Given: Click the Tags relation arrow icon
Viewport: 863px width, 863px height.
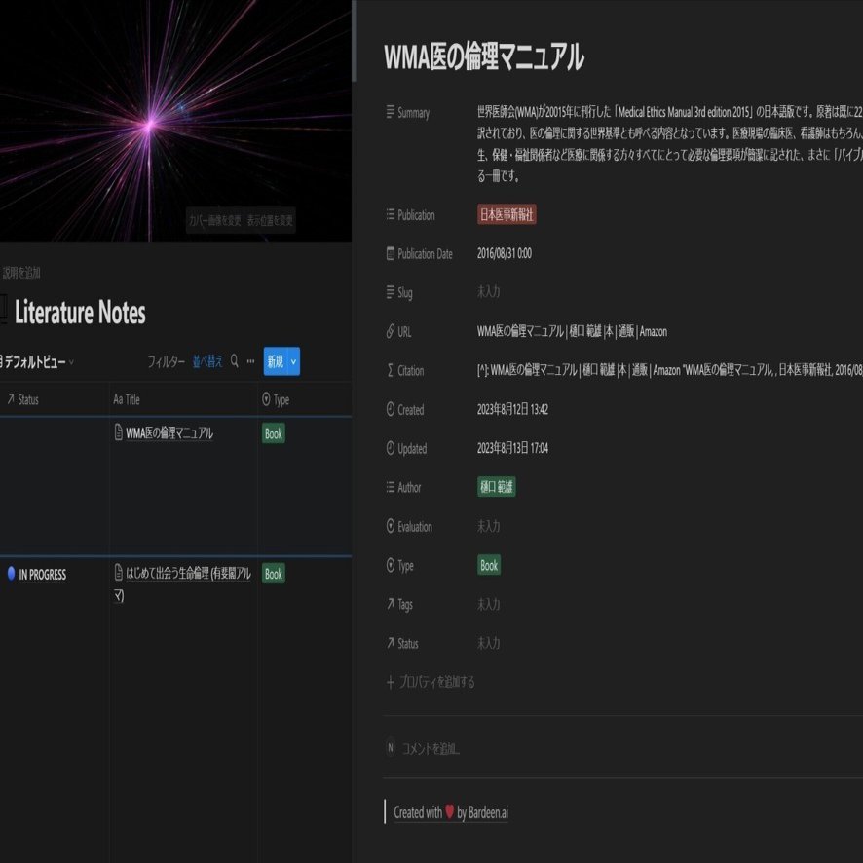Looking at the screenshot, I should [391, 604].
